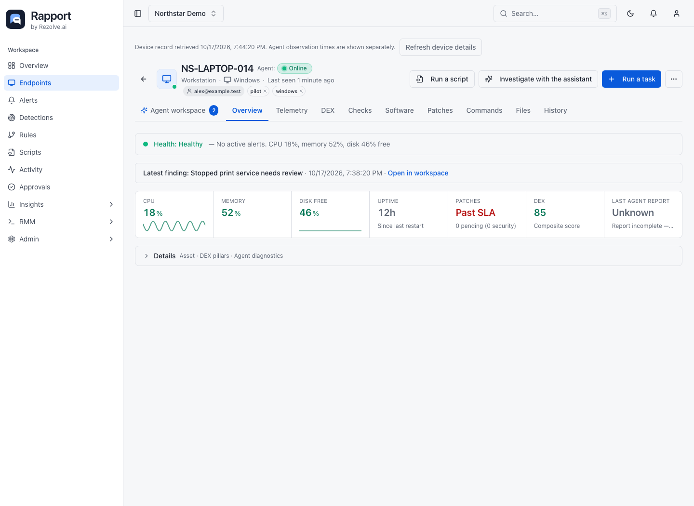Switch to dark mode with moon icon
The height and width of the screenshot is (506, 694).
[630, 13]
